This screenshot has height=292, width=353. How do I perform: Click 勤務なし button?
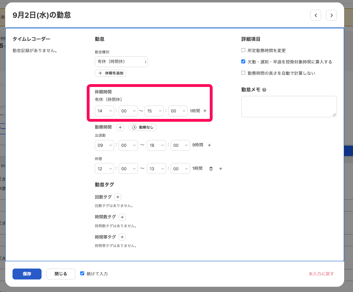pos(142,127)
